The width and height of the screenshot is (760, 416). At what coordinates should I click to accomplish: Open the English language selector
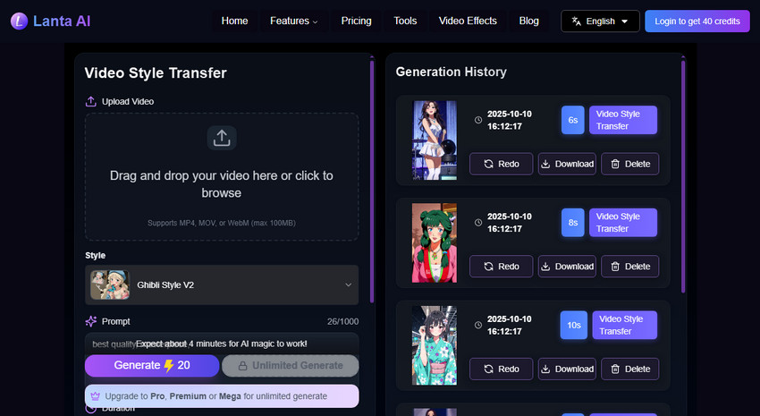(x=600, y=21)
